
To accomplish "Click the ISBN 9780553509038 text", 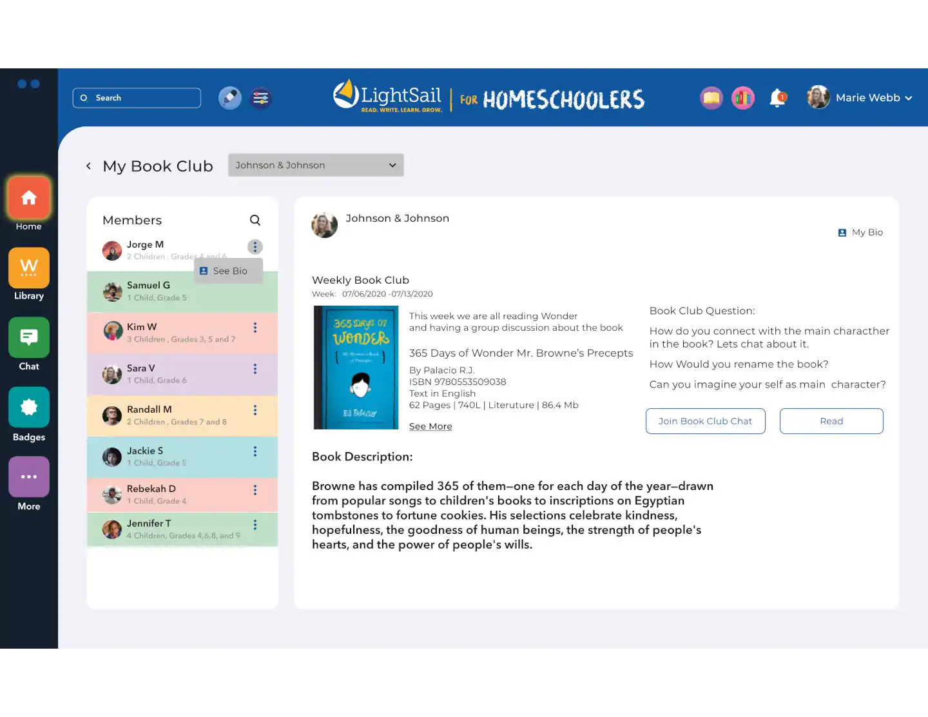I will point(458,382).
